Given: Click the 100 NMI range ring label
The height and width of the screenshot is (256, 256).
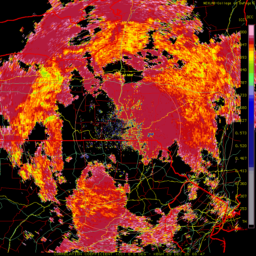Looking at the screenshot, I should pos(128,22).
